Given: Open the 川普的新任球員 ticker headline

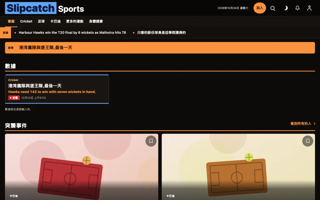Looking at the screenshot, I should [x=161, y=33].
